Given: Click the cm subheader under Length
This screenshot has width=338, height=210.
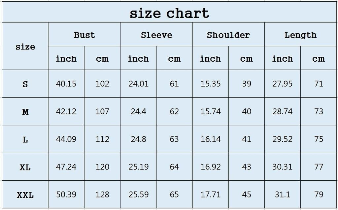Looking at the screenshot, I should pyautogui.click(x=319, y=59).
